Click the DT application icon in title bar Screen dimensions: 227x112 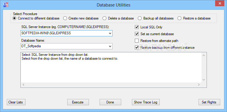[6, 5]
